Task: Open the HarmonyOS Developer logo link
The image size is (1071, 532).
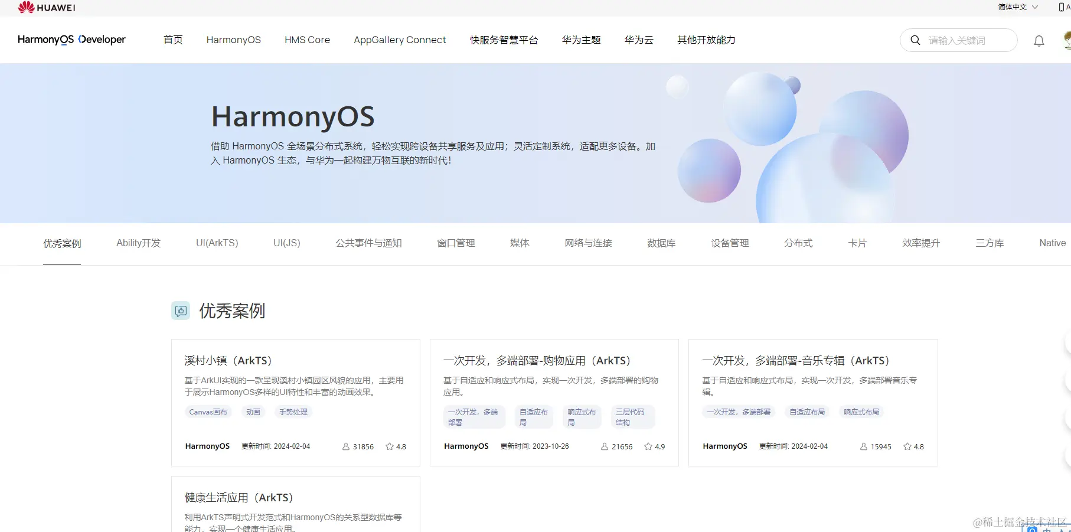Action: (x=71, y=40)
